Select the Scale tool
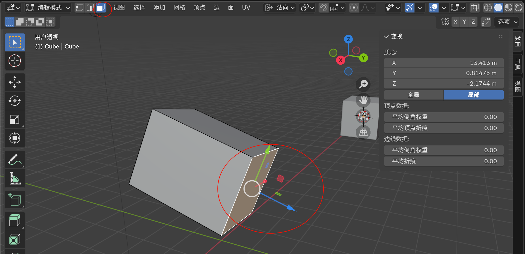Screen dimensions: 525x254 click(x=15, y=120)
